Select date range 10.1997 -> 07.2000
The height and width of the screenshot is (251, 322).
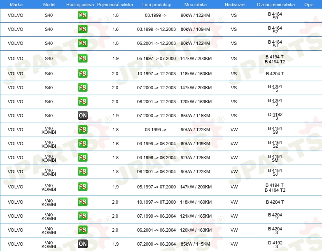156,202
